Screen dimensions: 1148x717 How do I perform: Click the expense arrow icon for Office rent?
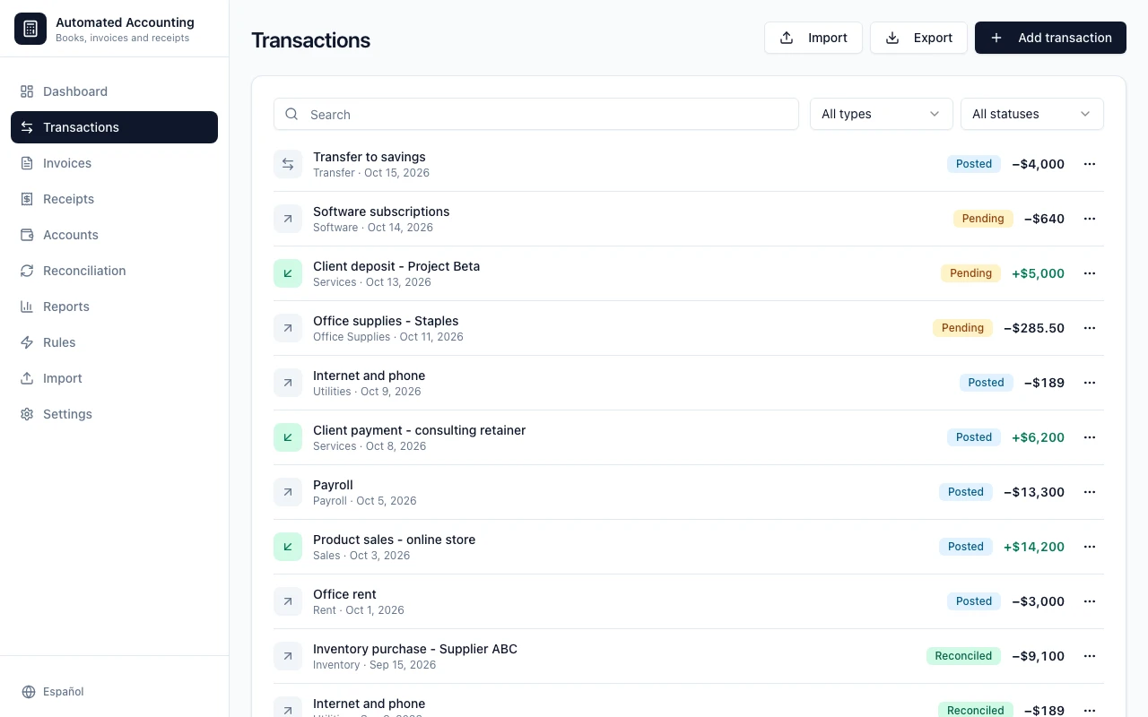(288, 601)
